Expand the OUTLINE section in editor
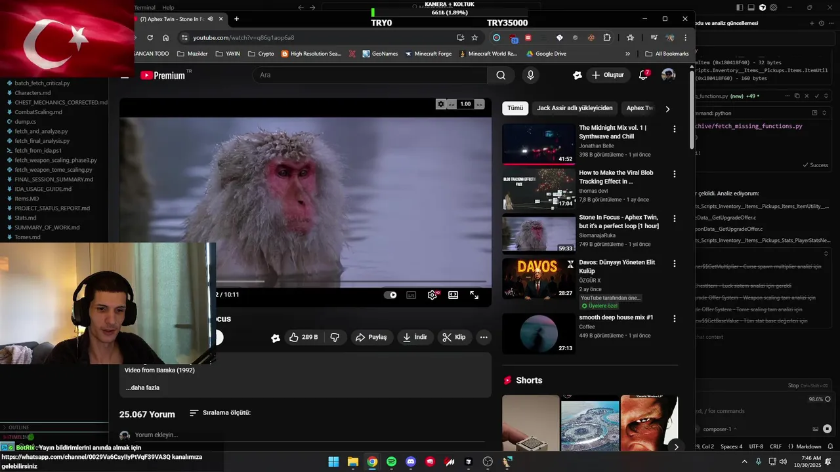Image resolution: width=840 pixels, height=472 pixels. tap(54, 427)
